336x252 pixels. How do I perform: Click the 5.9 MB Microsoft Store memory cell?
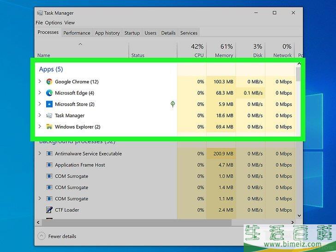221,104
